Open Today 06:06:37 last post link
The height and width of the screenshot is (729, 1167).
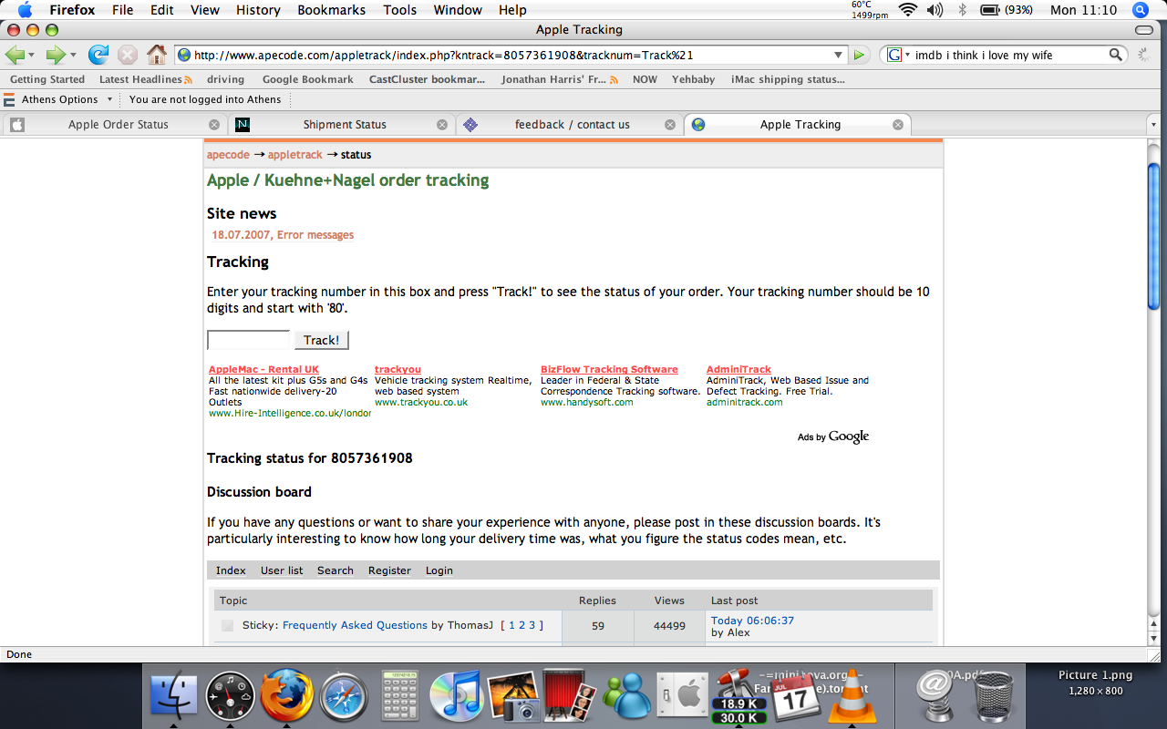point(752,621)
